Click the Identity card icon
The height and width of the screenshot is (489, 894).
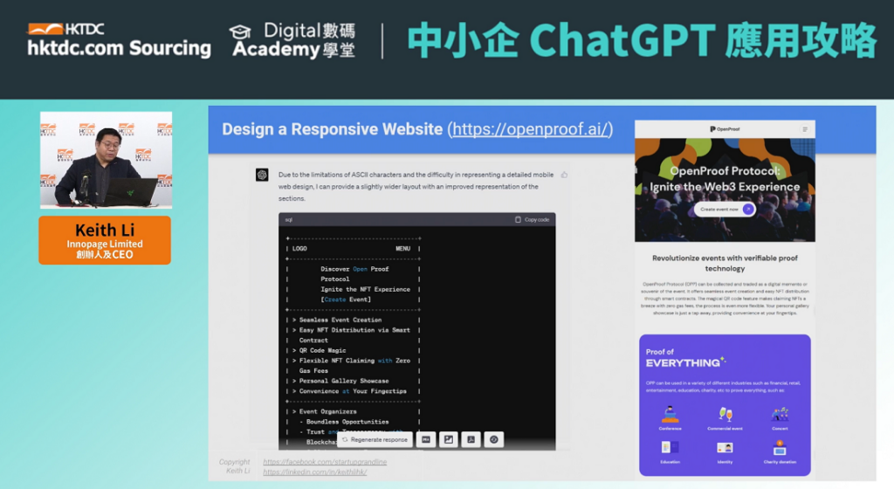pyautogui.click(x=725, y=448)
